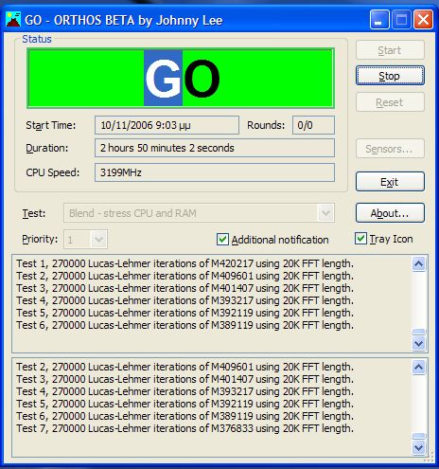This screenshot has width=439, height=469.
Task: Click upper log scrollbar thumb
Action: click(x=419, y=332)
